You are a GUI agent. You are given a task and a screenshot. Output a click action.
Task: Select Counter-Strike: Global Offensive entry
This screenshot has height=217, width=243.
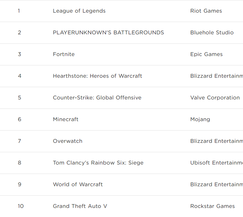click(x=97, y=98)
